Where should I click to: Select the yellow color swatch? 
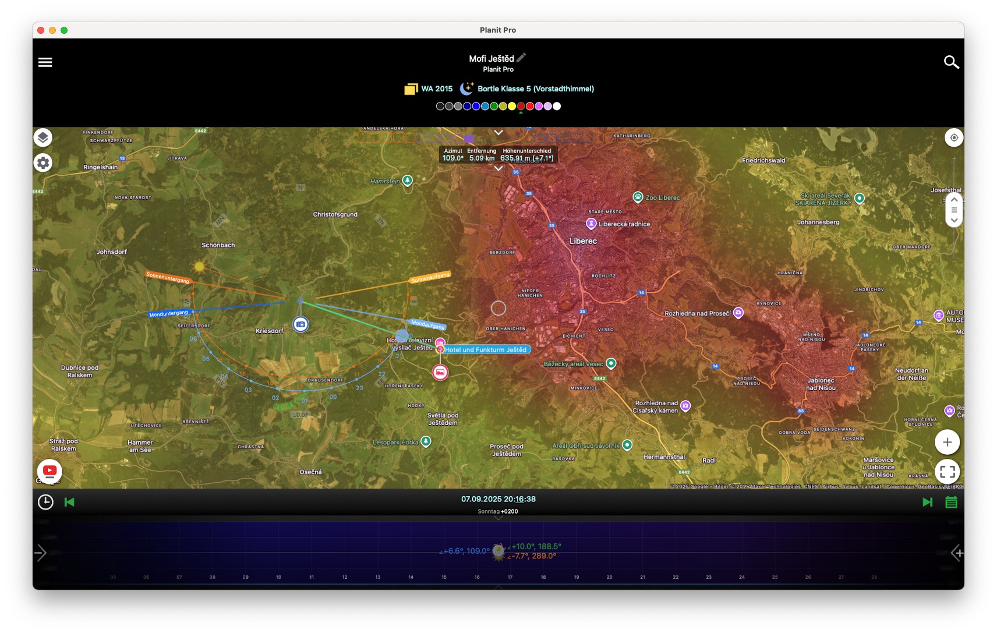pyautogui.click(x=512, y=106)
